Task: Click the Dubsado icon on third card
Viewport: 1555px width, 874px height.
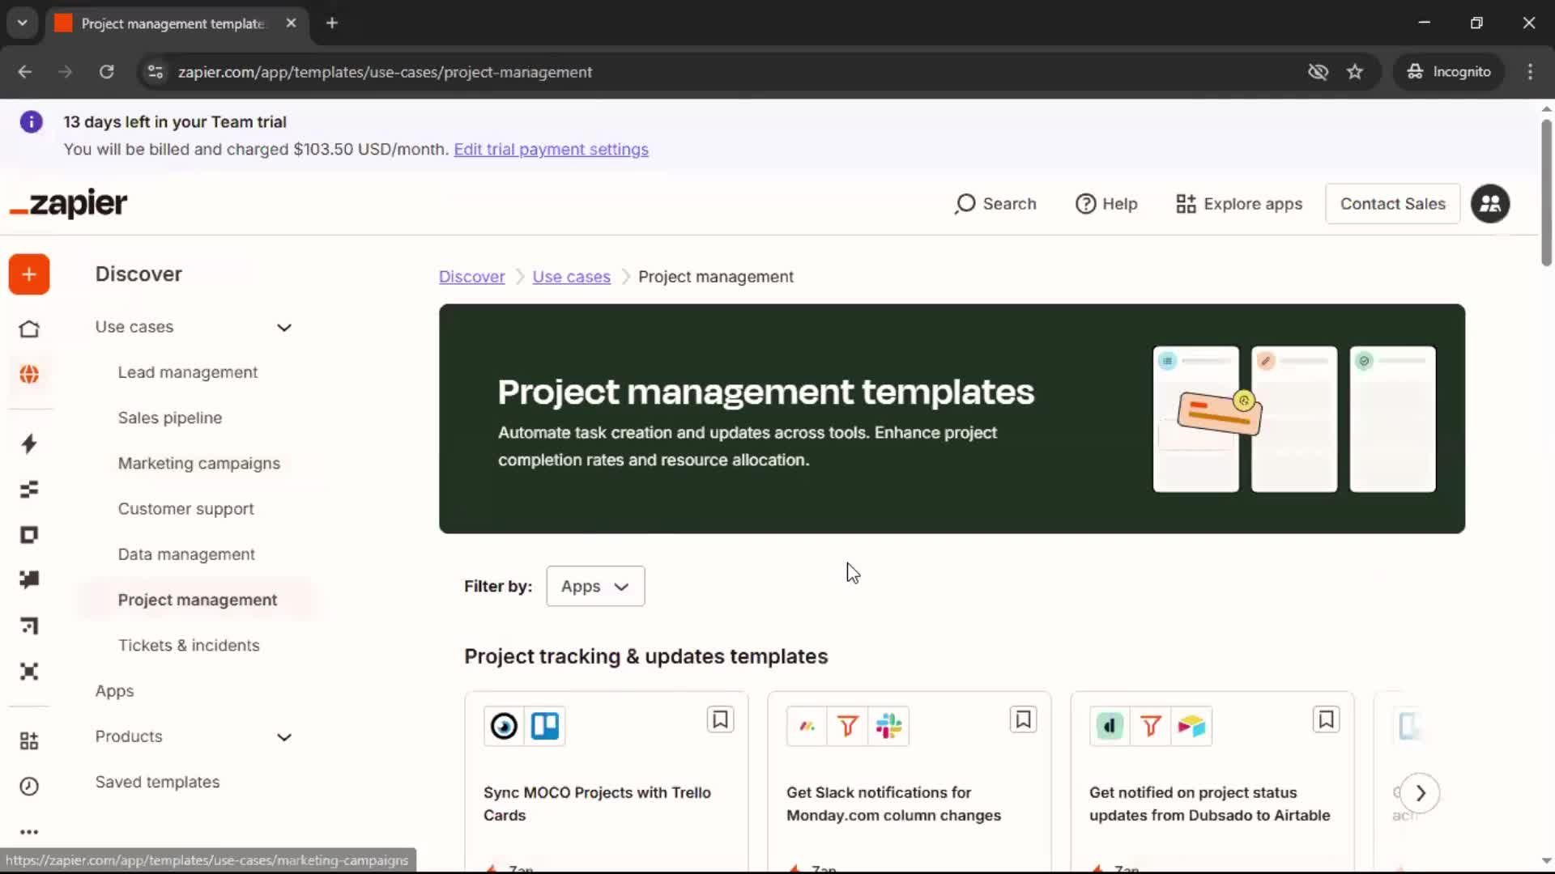Action: tap(1110, 726)
